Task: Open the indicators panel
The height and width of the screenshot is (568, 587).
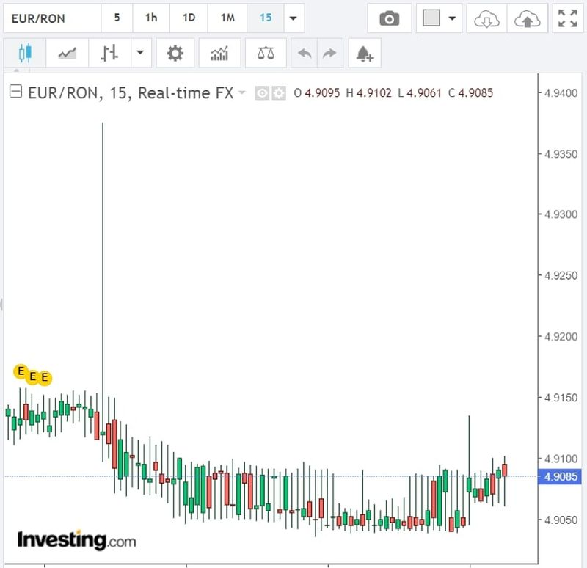Action: pos(219,54)
